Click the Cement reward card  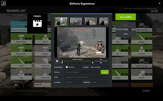tap(142, 50)
